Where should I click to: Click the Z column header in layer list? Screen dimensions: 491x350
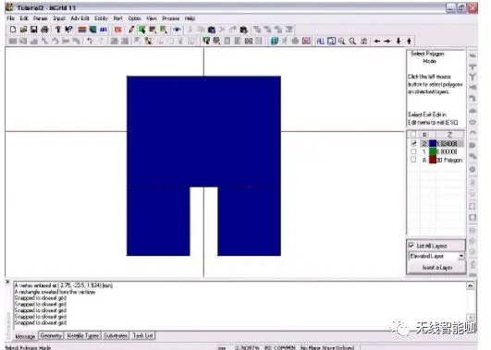tap(449, 135)
